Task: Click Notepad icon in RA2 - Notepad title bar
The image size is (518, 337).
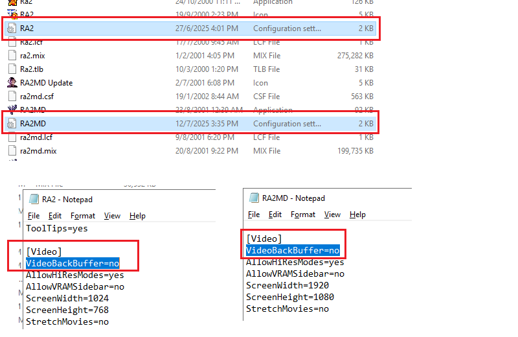Action: click(x=32, y=199)
